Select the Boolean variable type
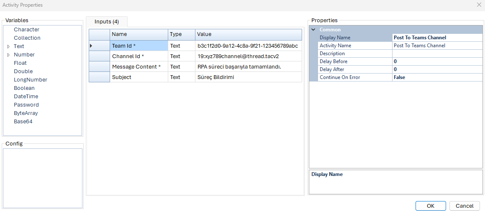Image resolution: width=485 pixels, height=214 pixels. [x=24, y=88]
